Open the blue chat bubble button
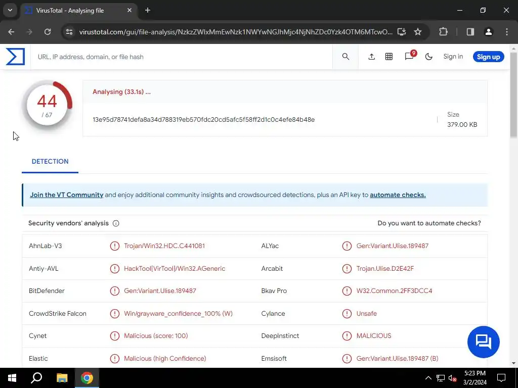The height and width of the screenshot is (388, 518). click(483, 342)
